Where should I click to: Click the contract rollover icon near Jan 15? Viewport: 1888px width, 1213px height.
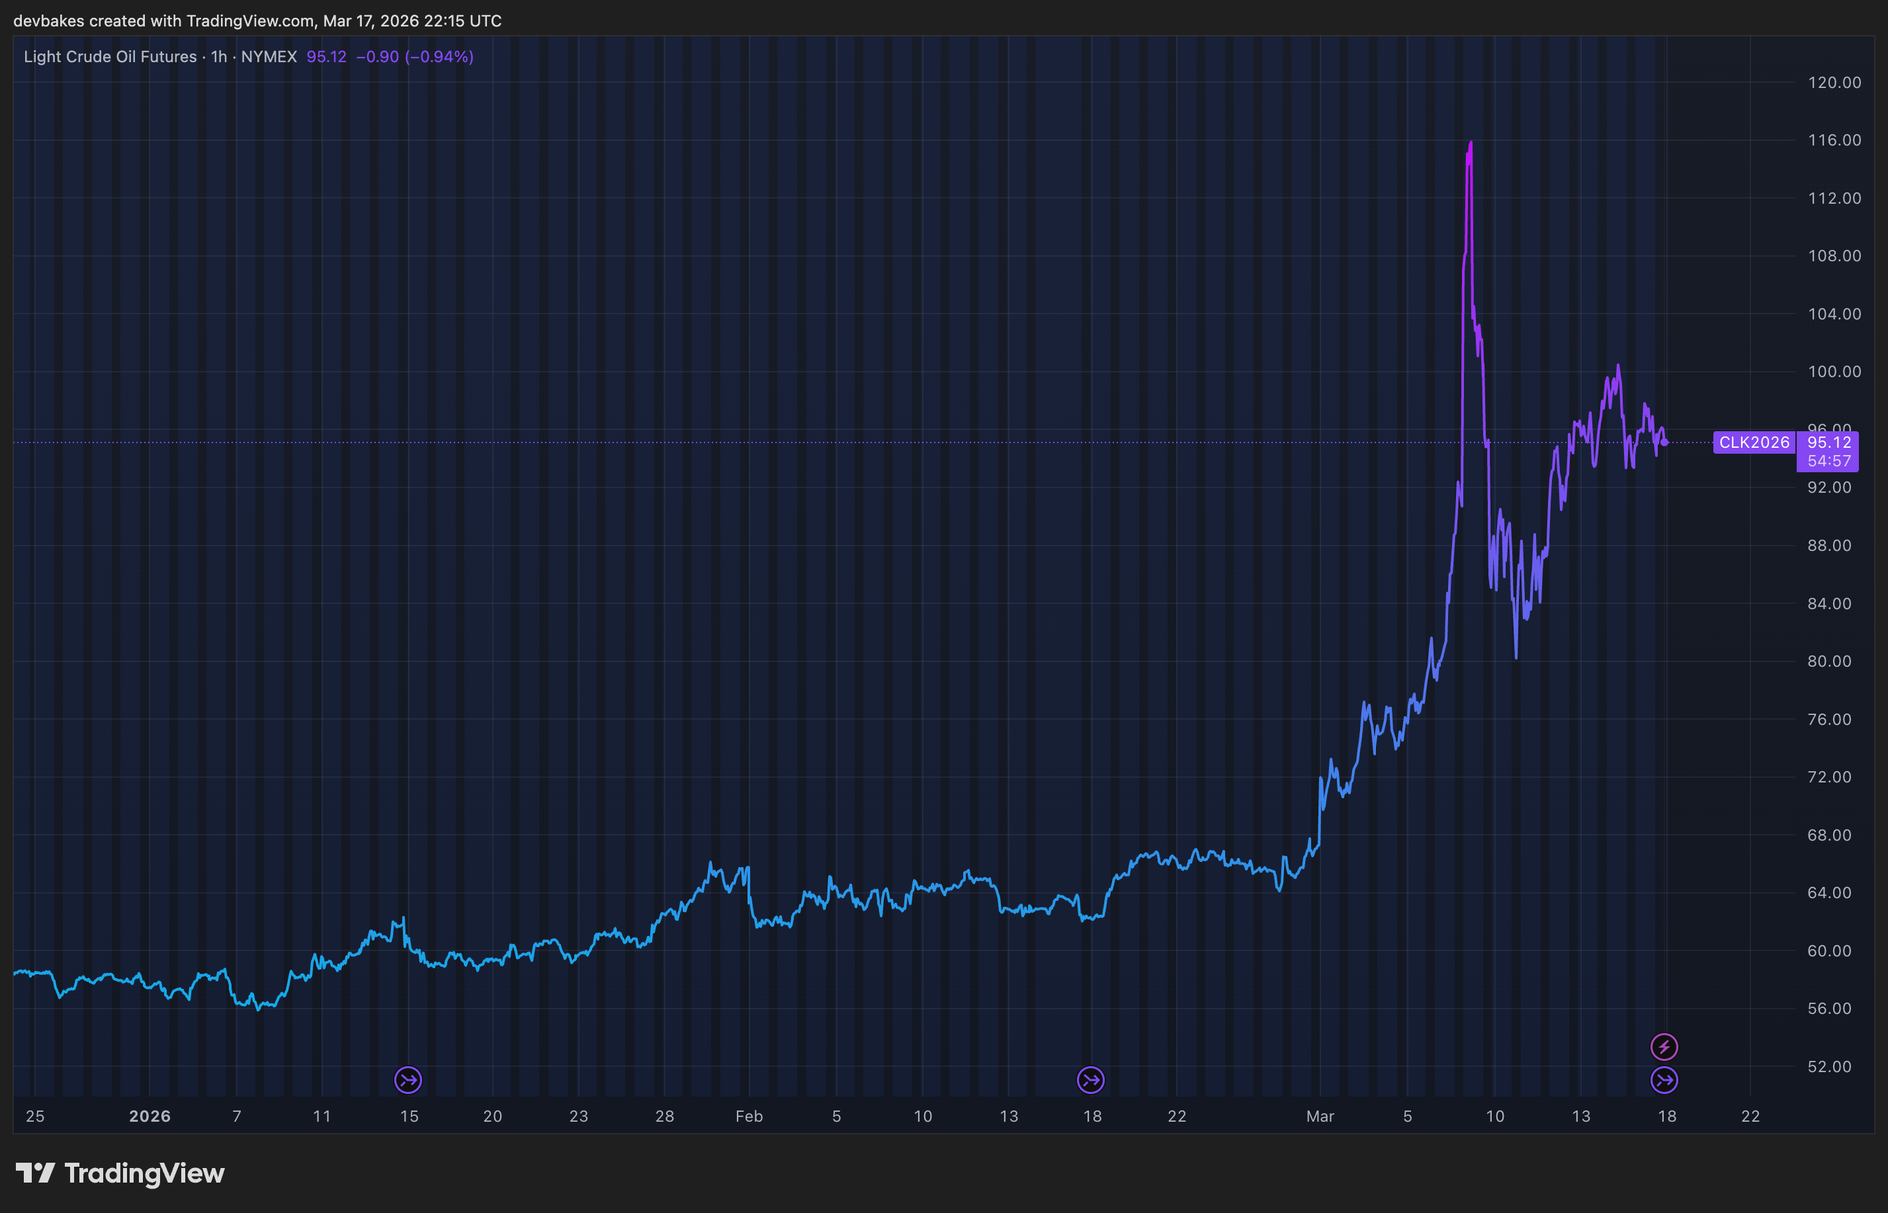click(x=408, y=1079)
